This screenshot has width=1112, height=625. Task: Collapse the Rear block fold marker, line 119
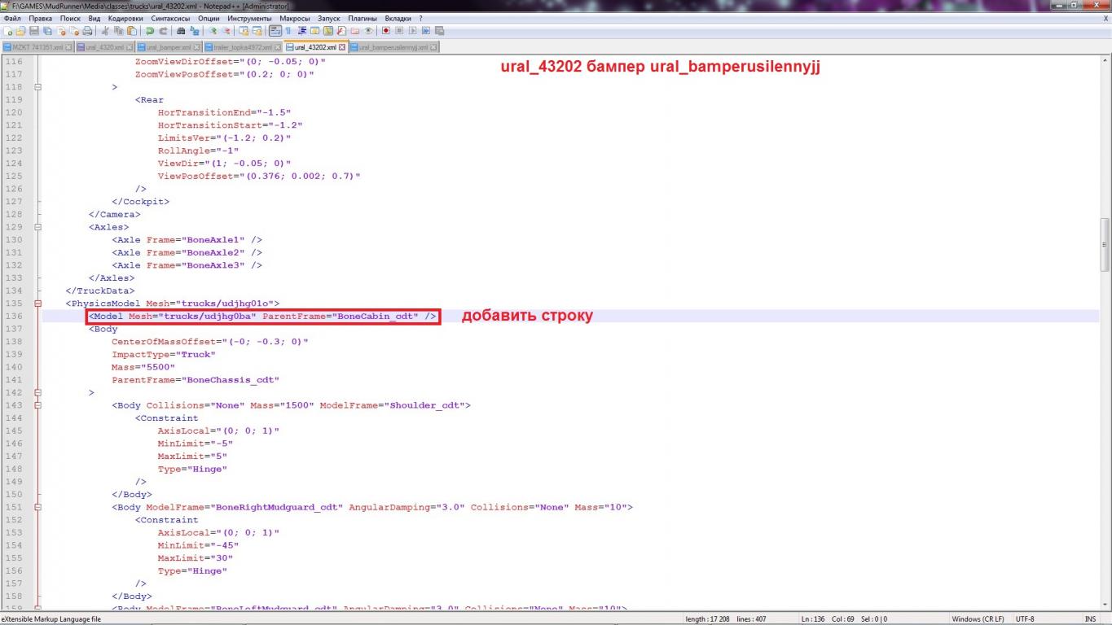[37, 100]
